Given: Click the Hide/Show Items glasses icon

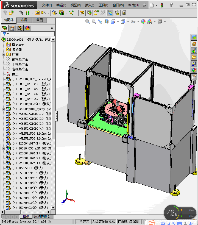Looking at the screenshot, I should 133,22.
